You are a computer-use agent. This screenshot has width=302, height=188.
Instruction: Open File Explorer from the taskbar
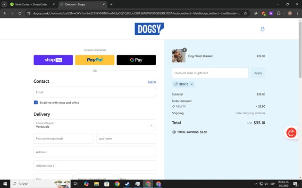[x=96, y=184]
